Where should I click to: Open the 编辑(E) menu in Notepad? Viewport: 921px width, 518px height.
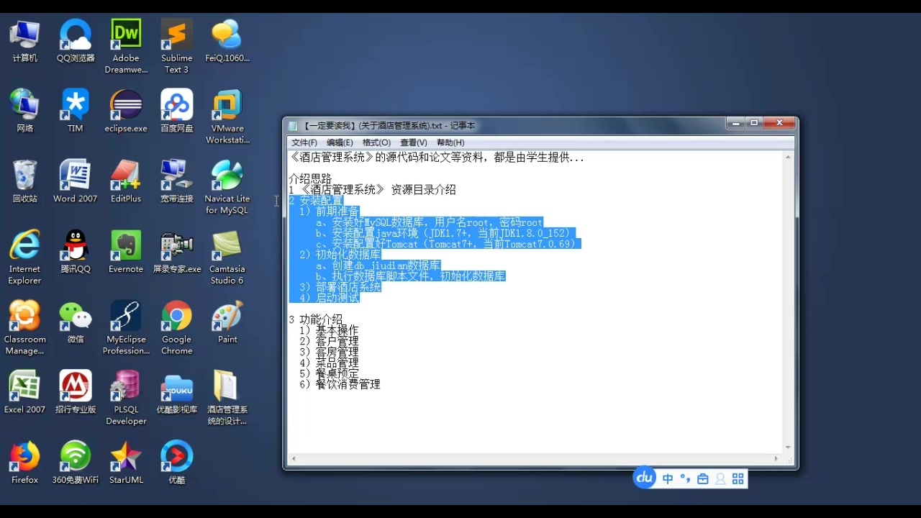(339, 142)
